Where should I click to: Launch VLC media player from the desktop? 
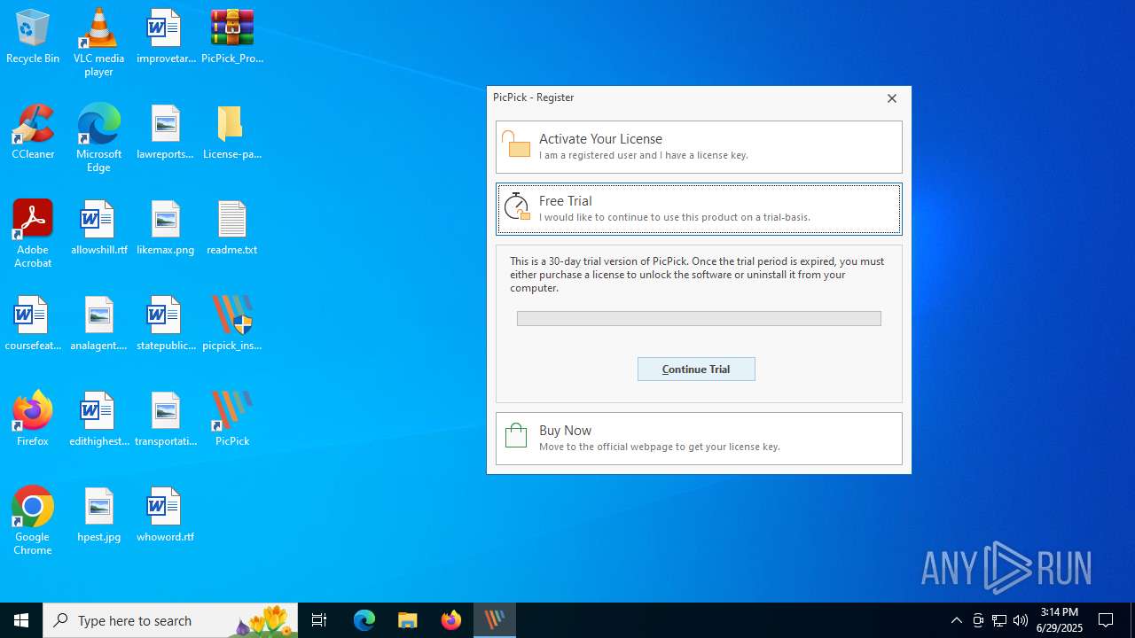click(98, 43)
